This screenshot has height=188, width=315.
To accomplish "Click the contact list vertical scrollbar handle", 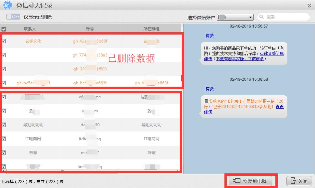I will click(181, 78).
